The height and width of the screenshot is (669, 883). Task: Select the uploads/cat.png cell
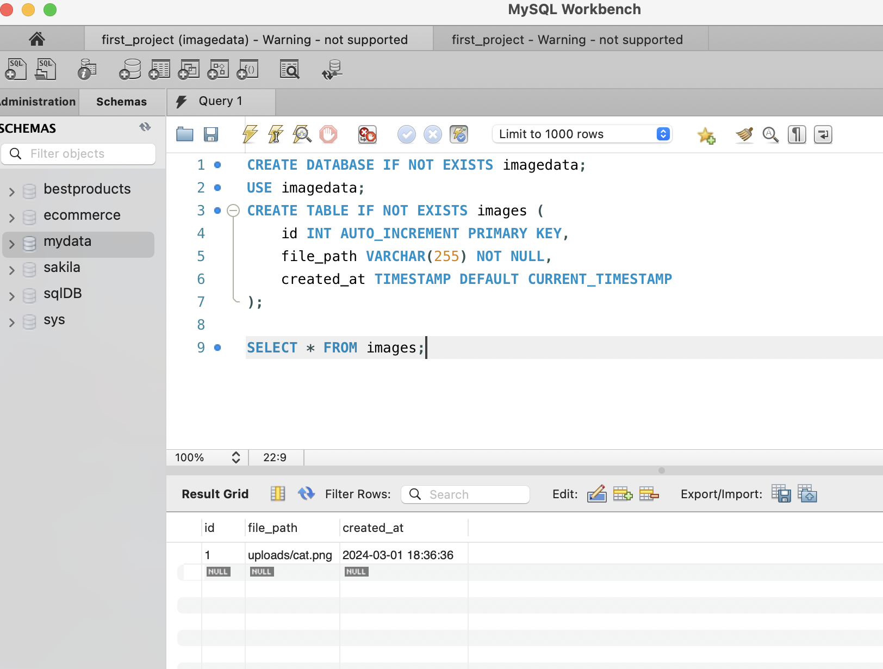tap(292, 555)
